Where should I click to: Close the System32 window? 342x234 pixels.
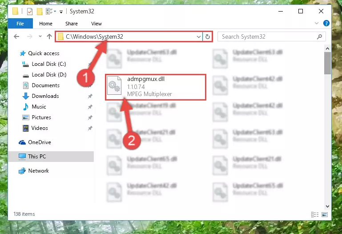point(321,11)
